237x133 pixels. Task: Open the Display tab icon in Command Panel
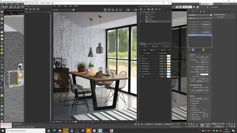click(x=204, y=11)
